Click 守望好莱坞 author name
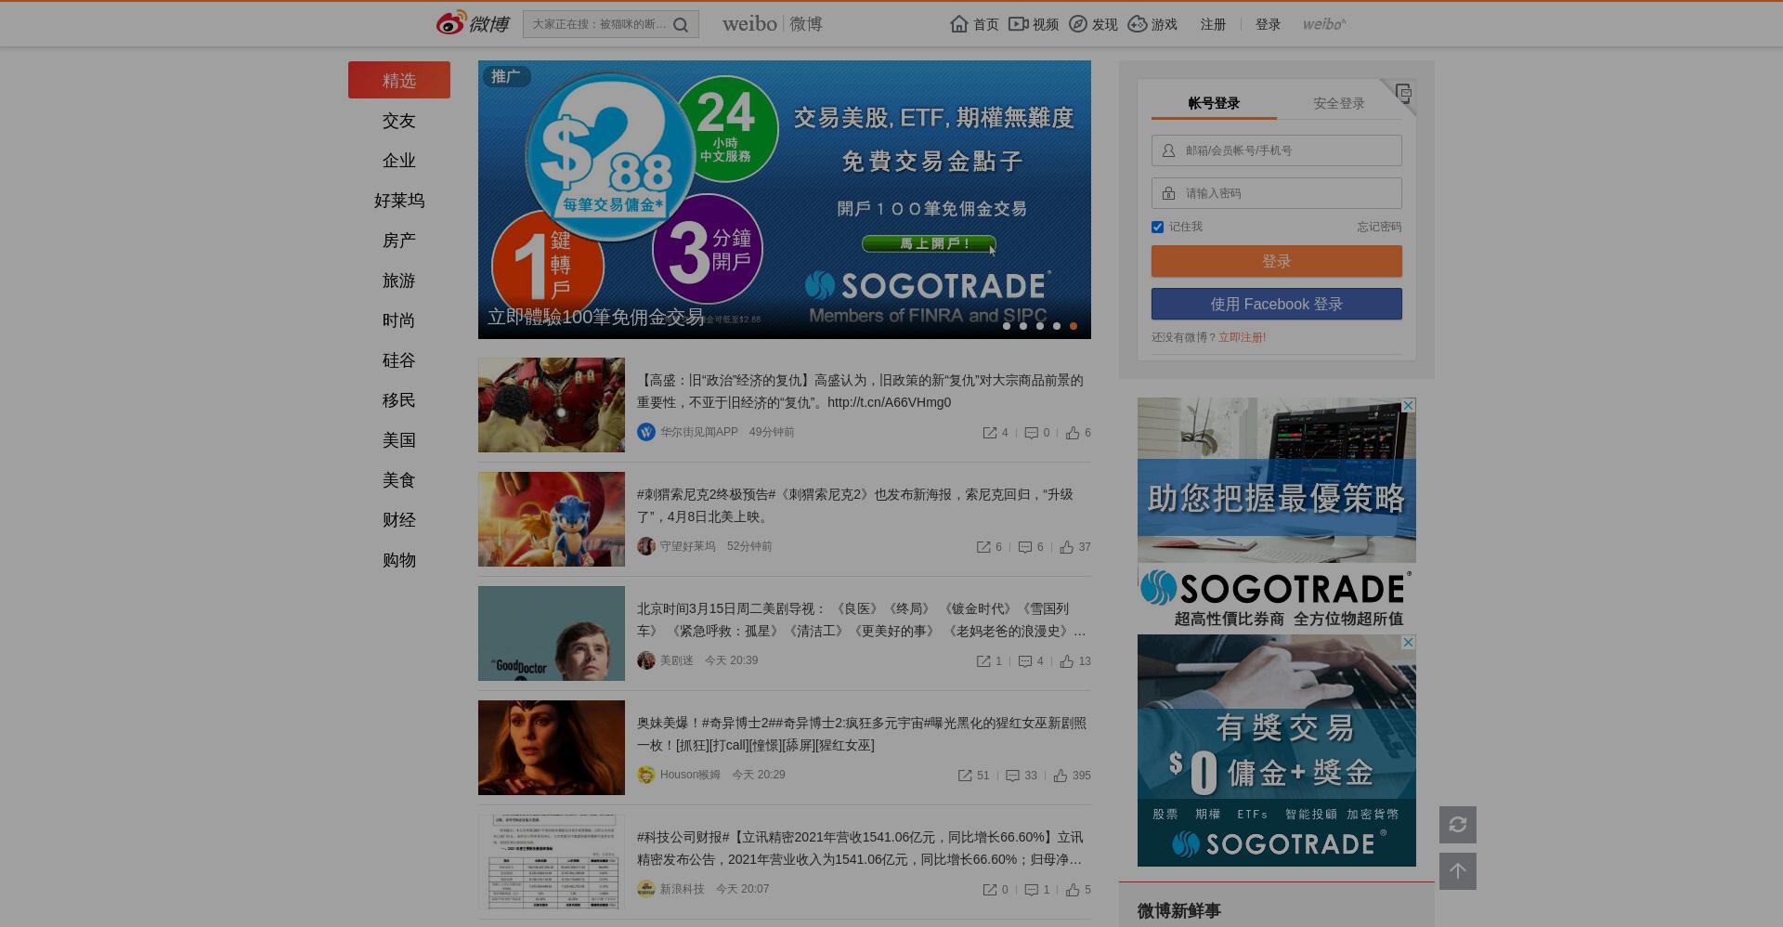This screenshot has height=927, width=1783. click(x=687, y=546)
